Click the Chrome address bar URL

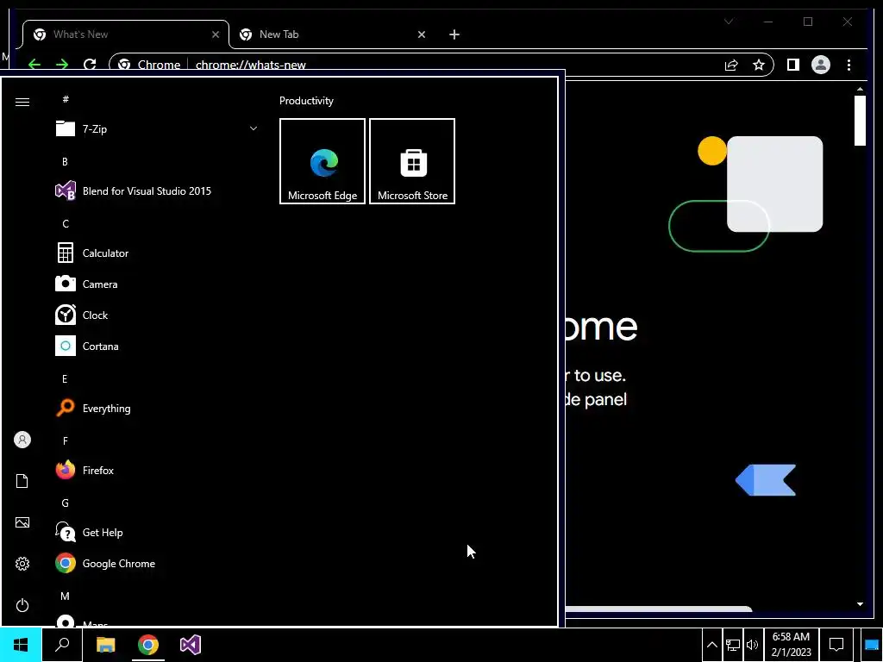click(x=251, y=65)
